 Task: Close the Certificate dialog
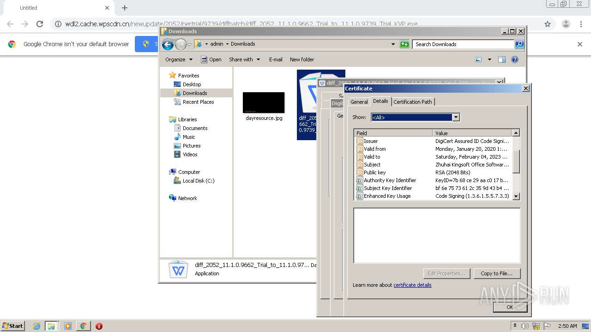(525, 88)
